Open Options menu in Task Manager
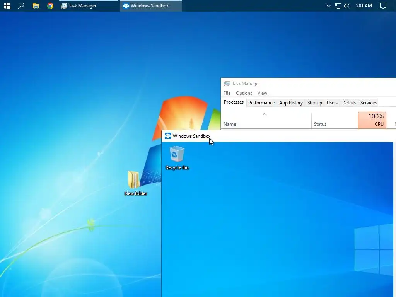This screenshot has height=297, width=396. click(x=244, y=93)
